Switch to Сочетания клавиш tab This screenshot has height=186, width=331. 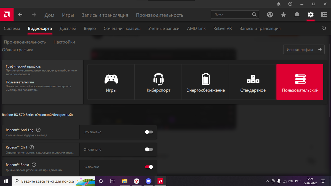pos(122,28)
